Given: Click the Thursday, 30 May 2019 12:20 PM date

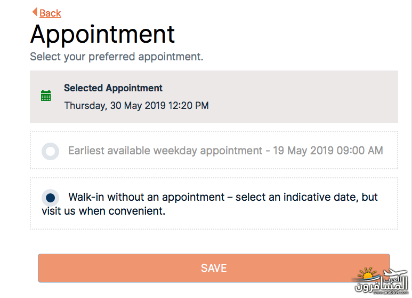Looking at the screenshot, I should pos(136,106).
